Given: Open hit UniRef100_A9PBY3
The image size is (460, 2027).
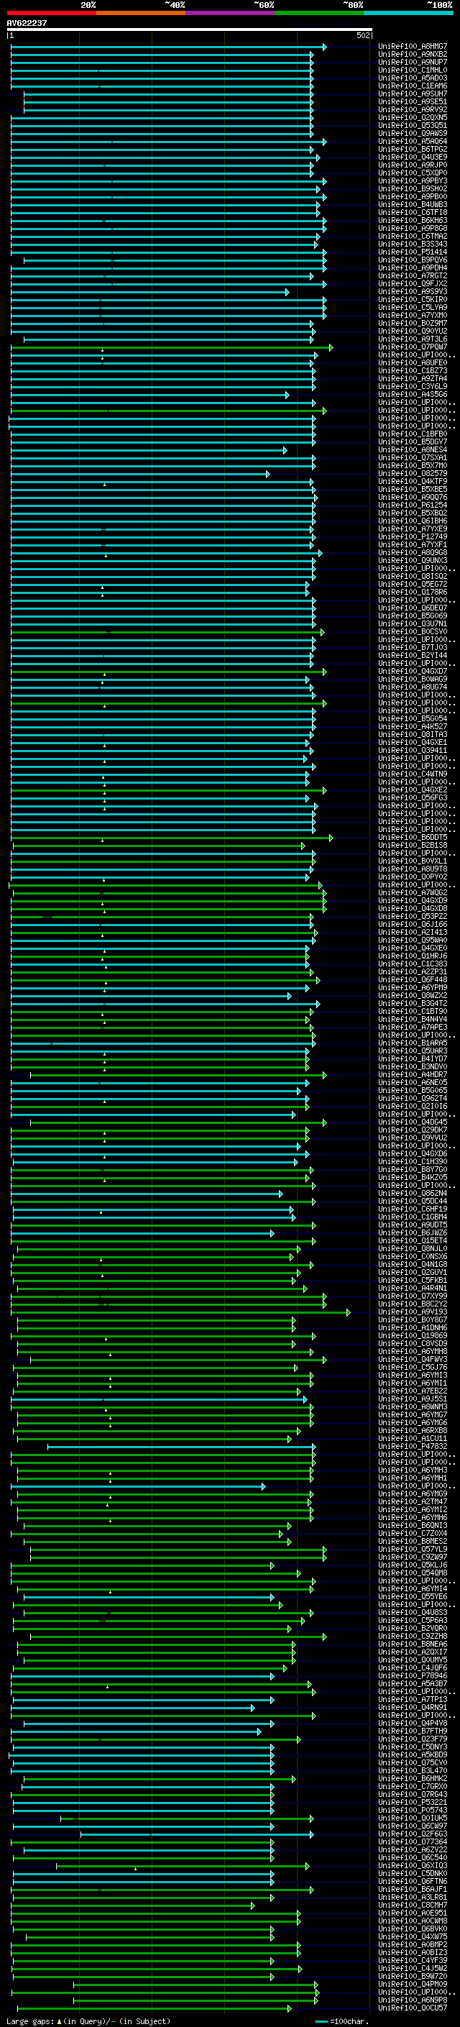Looking at the screenshot, I should click(x=413, y=181).
